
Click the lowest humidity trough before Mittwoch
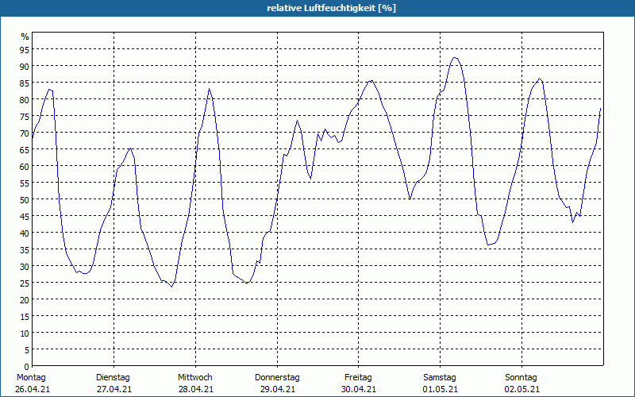[171, 286]
